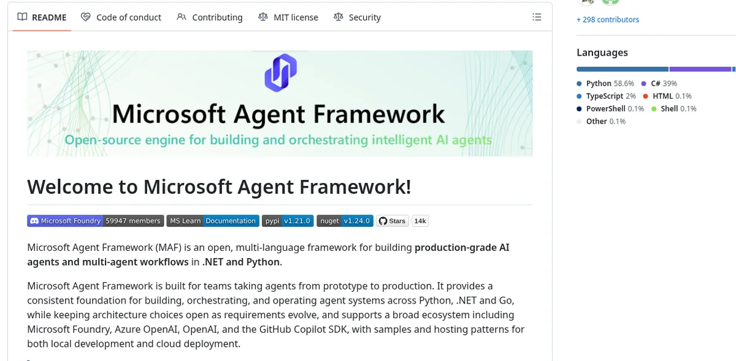
Task: Click the Python blue color dot
Action: (x=580, y=84)
